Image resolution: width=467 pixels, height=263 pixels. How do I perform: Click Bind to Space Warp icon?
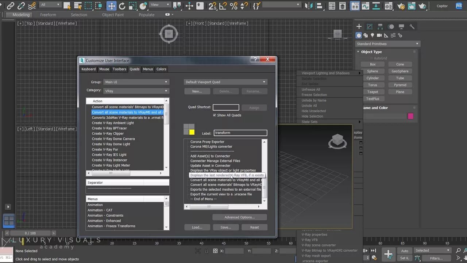32,5
